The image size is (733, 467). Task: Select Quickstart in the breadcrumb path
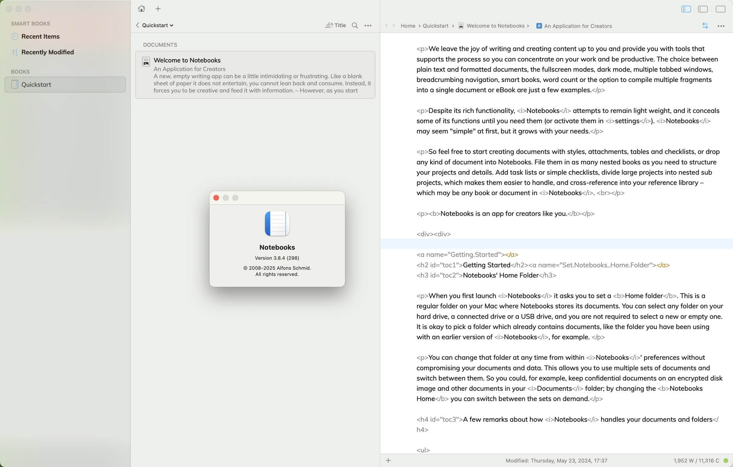(436, 26)
